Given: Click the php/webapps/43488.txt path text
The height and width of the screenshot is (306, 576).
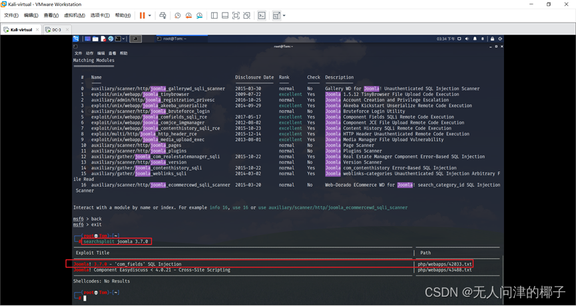Looking at the screenshot, I should 445,269.
